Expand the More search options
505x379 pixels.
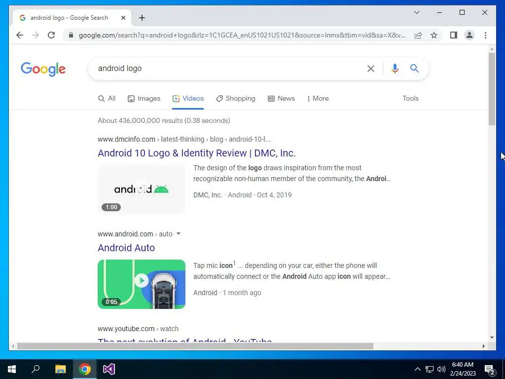[x=318, y=98]
